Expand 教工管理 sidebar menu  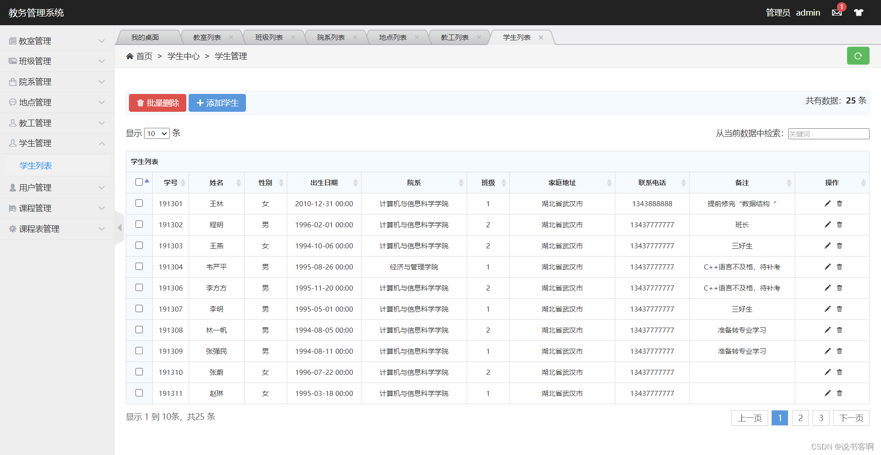57,123
